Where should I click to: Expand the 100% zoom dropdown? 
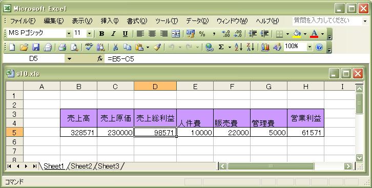tap(309, 47)
